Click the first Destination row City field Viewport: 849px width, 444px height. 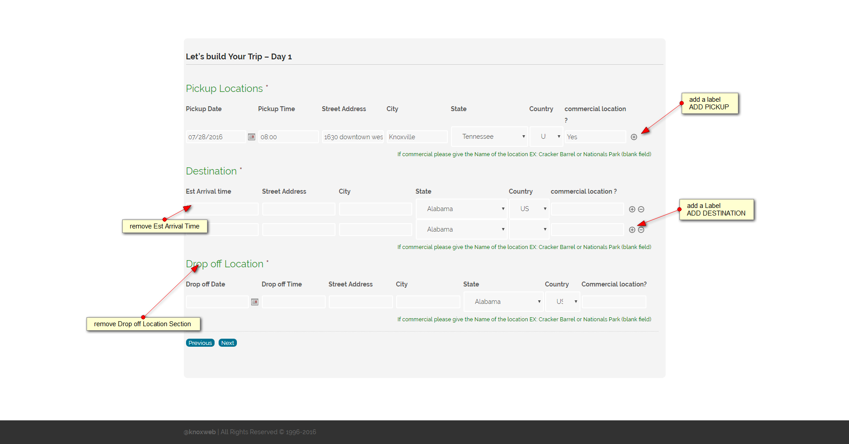(x=376, y=209)
